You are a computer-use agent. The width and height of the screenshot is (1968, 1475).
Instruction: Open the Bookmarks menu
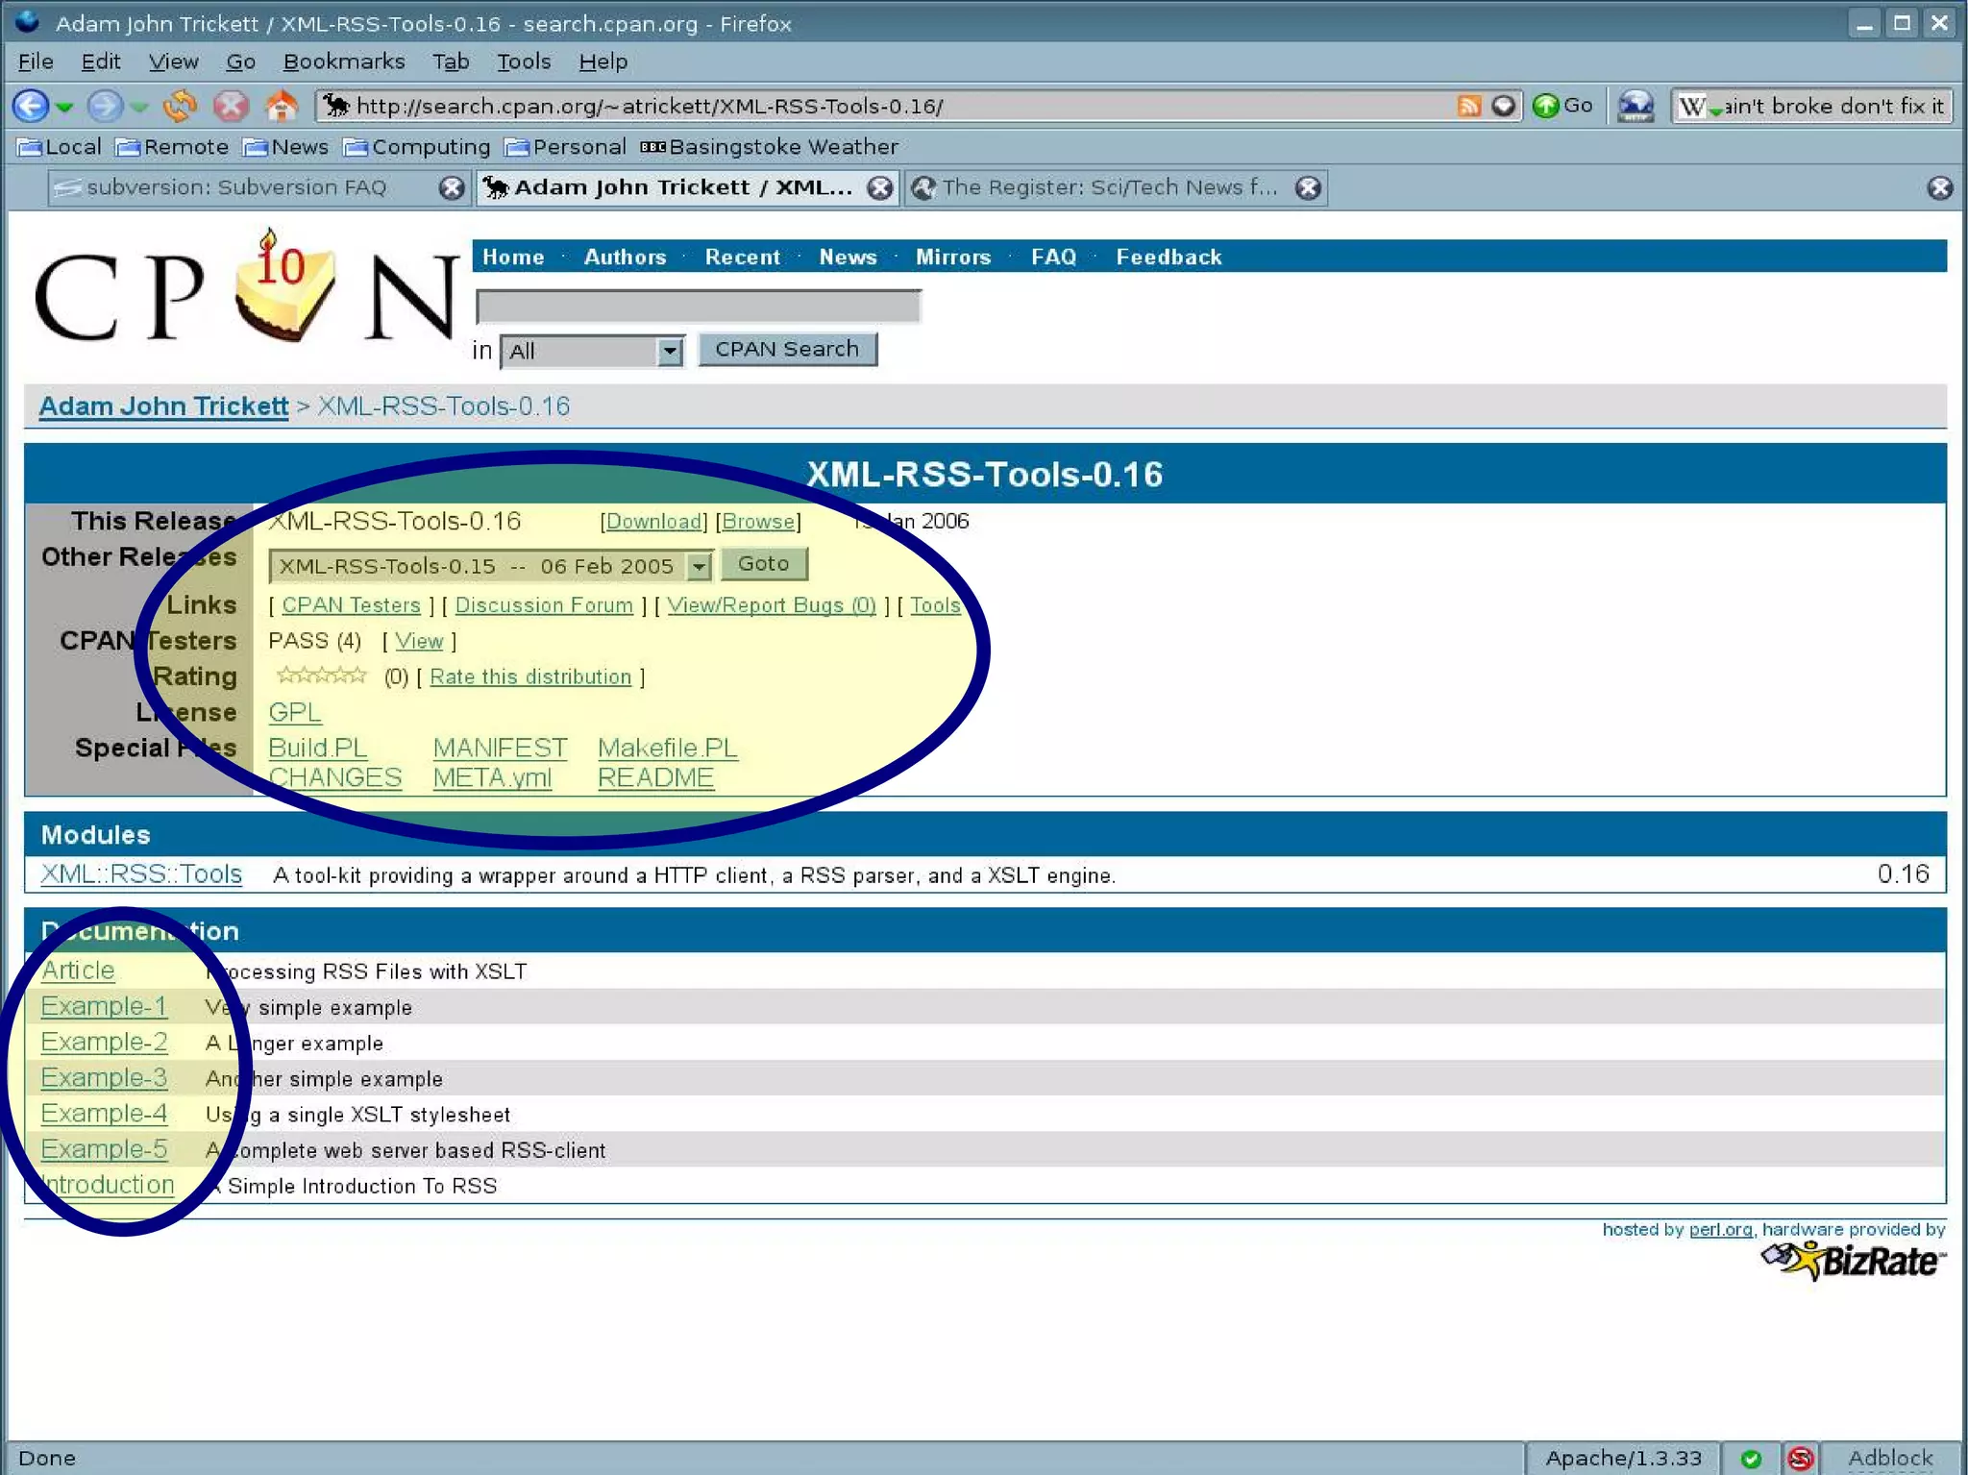tap(343, 61)
